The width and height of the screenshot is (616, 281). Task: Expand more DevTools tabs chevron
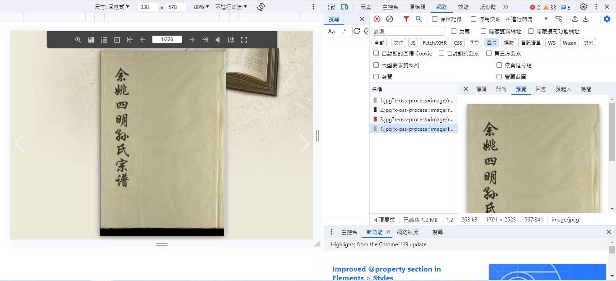(506, 7)
